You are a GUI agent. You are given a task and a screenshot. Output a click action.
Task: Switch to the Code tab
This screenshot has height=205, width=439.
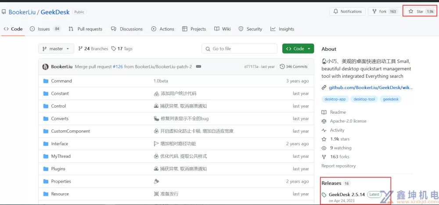click(x=13, y=29)
